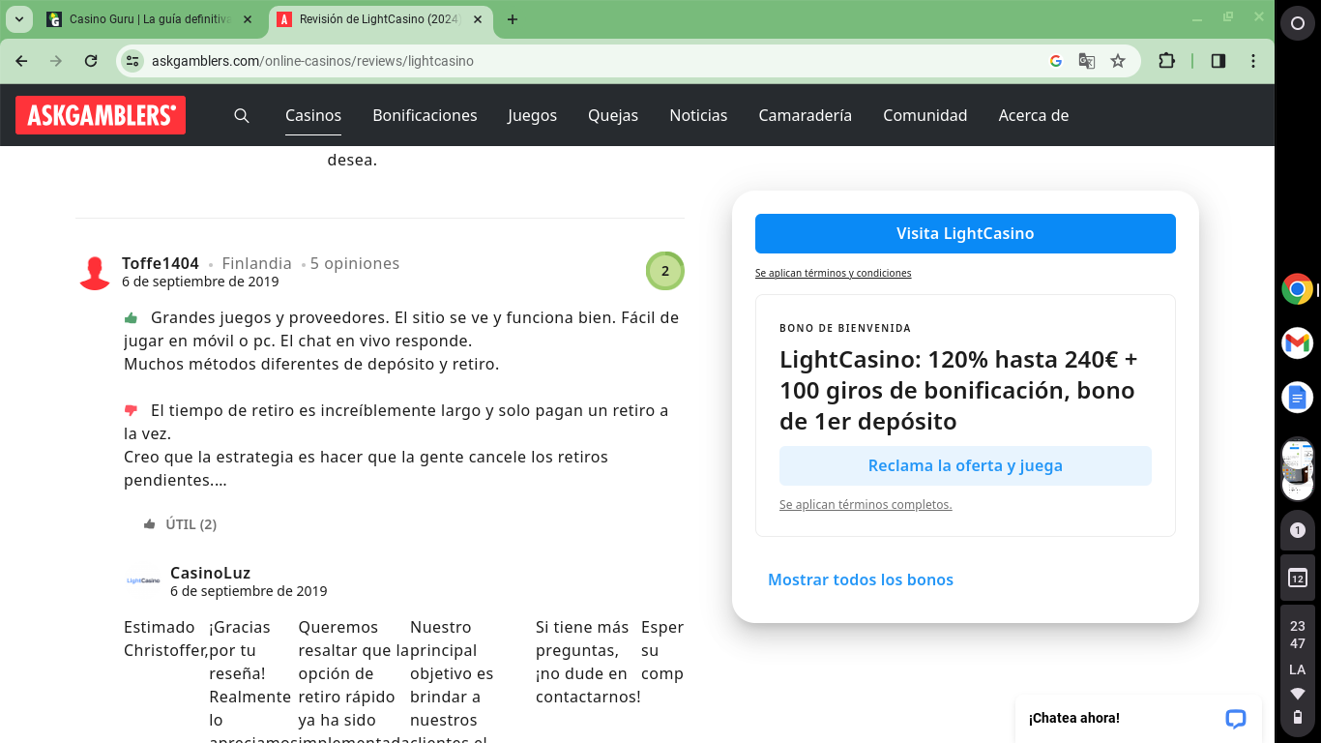Open Se aplican términos completos link

tap(866, 505)
